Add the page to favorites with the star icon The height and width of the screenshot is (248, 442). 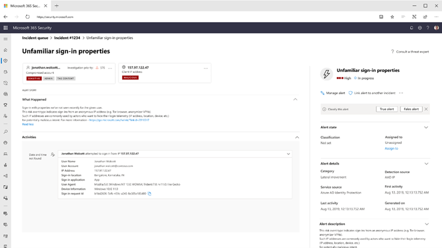[x=392, y=17]
